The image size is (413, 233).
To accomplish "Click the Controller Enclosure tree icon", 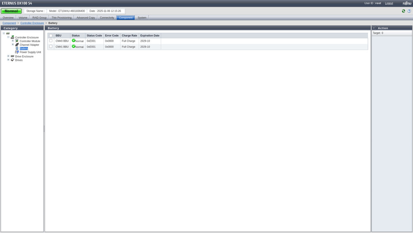I will pos(12,37).
